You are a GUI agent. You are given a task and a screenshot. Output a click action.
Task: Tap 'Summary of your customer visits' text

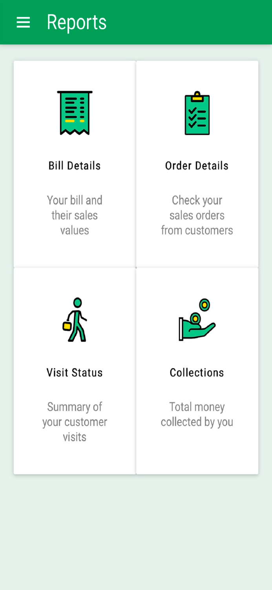tap(75, 422)
